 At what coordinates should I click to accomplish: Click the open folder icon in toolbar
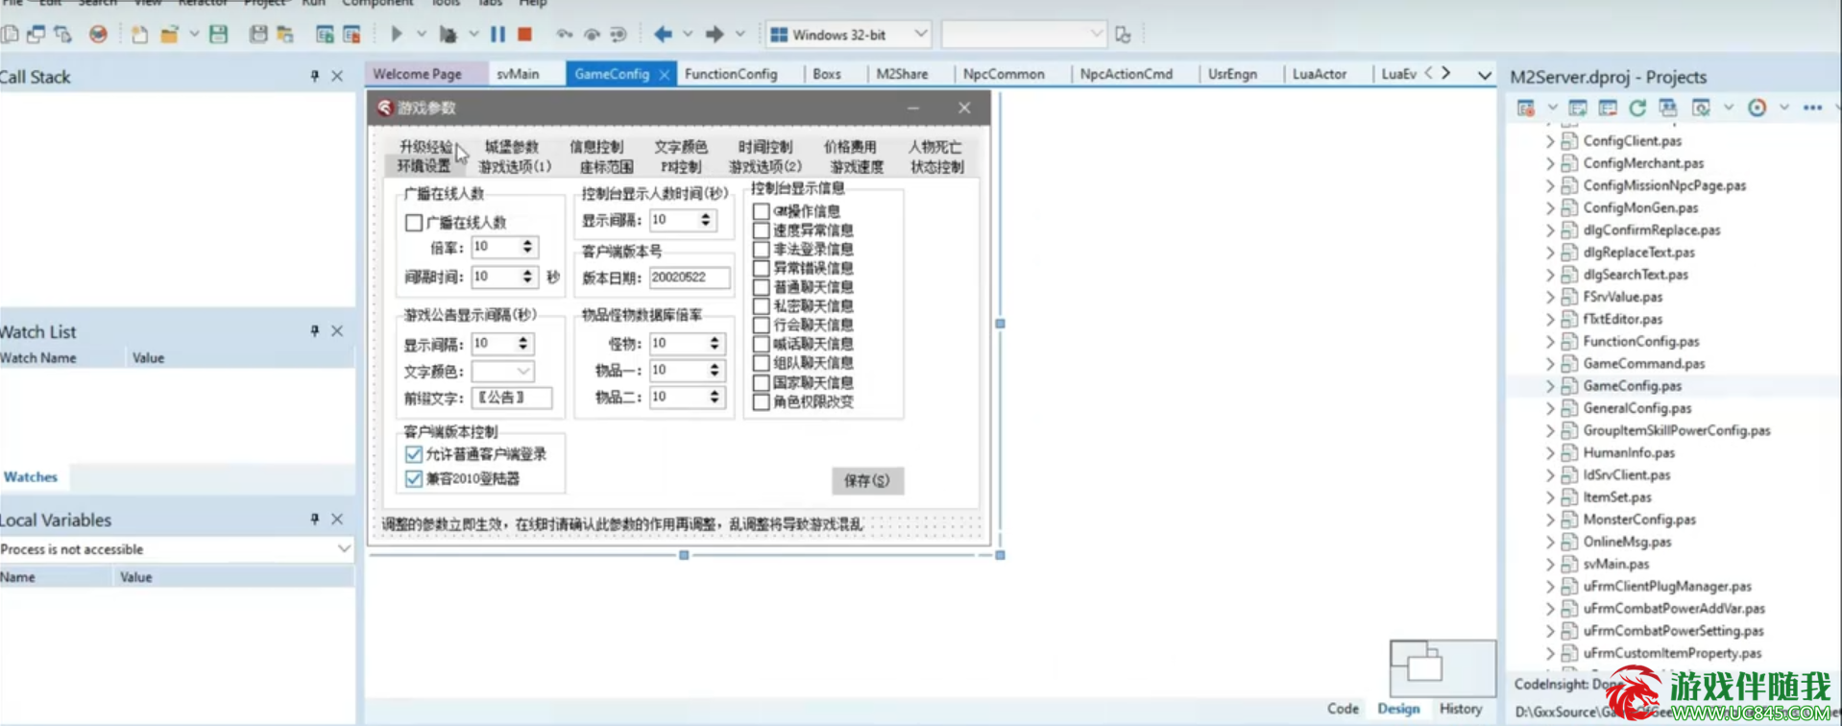(x=169, y=35)
